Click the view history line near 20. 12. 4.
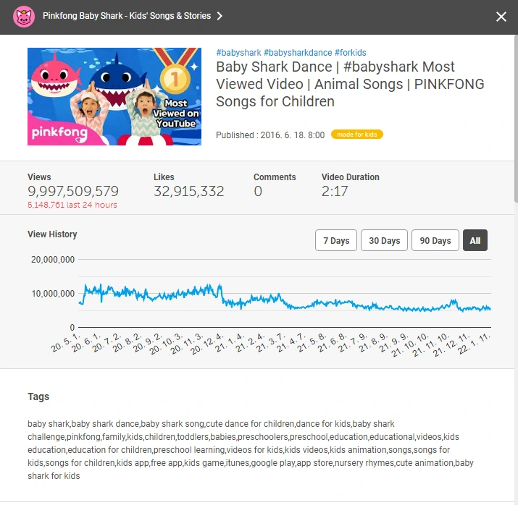 coord(220,289)
